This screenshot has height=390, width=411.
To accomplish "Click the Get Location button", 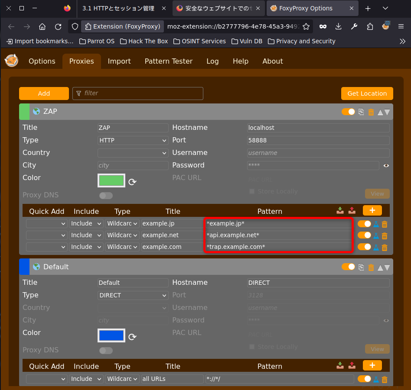I will 367,93.
